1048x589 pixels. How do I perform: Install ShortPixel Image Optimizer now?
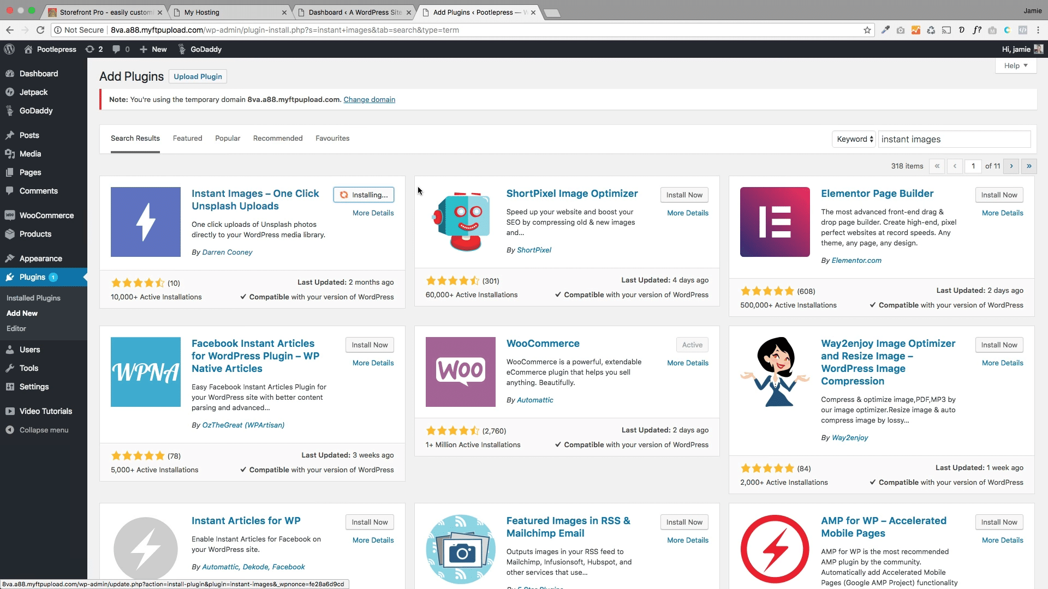click(x=684, y=195)
